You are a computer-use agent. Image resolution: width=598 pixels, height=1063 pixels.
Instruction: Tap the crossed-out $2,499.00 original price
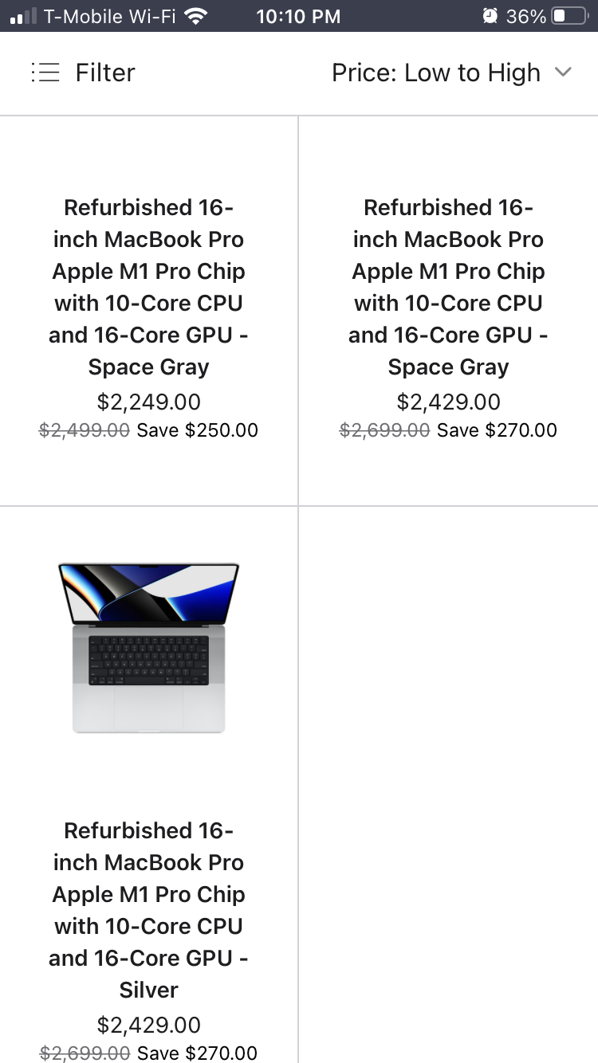85,430
